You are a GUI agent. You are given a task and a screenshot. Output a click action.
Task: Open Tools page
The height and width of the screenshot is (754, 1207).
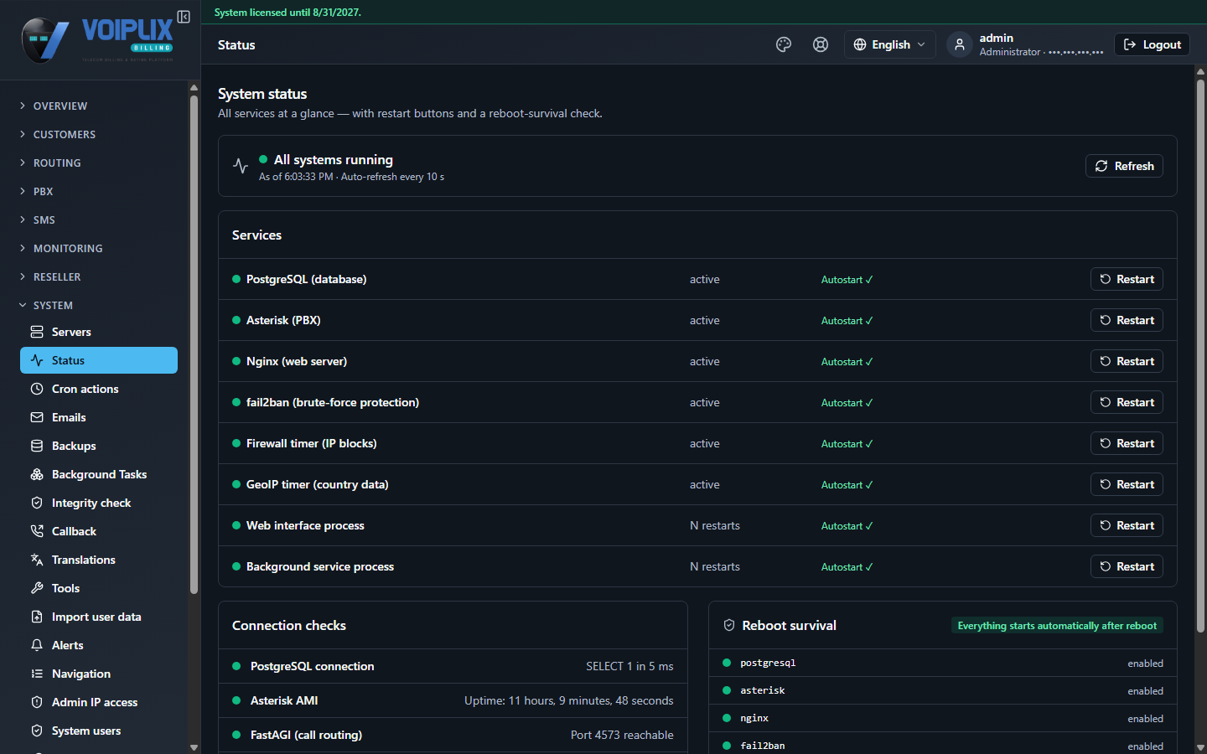click(99, 588)
